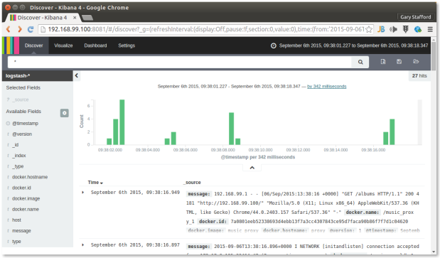Screen dimensions: 440x258
Task: Close the Discover - Kibana 4 tab
Action: [x=75, y=18]
